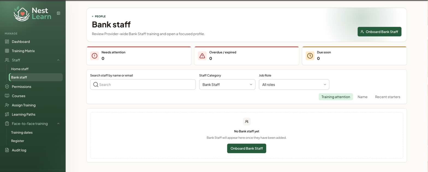
Task: Click the Permissions shield icon
Action: click(x=7, y=87)
